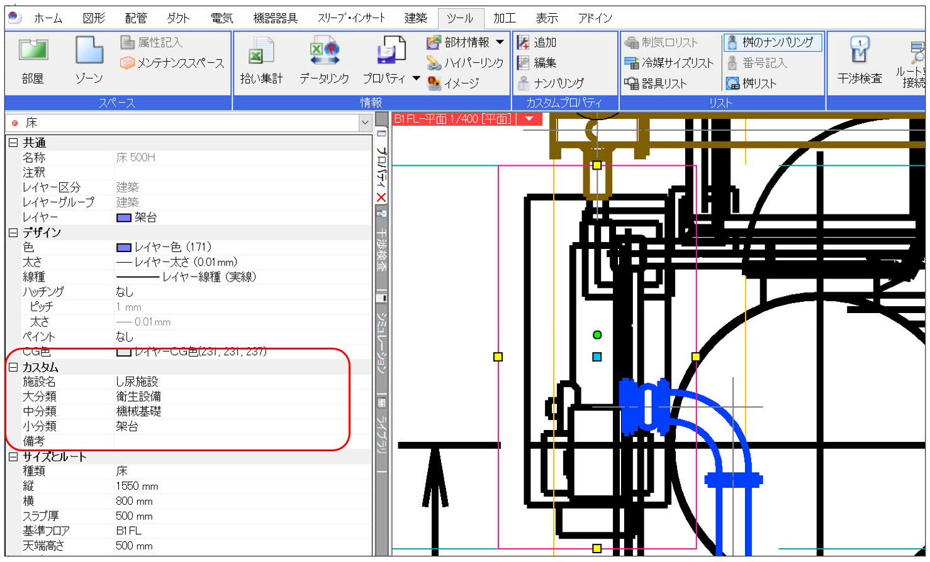Collapse the 共通 property section
Image resolution: width=930 pixels, height=562 pixels.
tap(13, 143)
